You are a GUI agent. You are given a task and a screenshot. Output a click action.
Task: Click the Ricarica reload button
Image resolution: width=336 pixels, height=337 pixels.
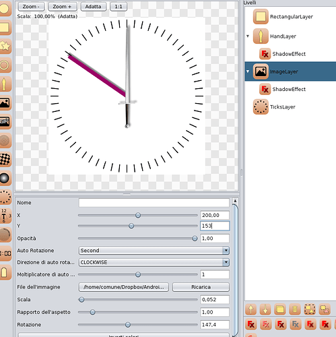[201, 287]
